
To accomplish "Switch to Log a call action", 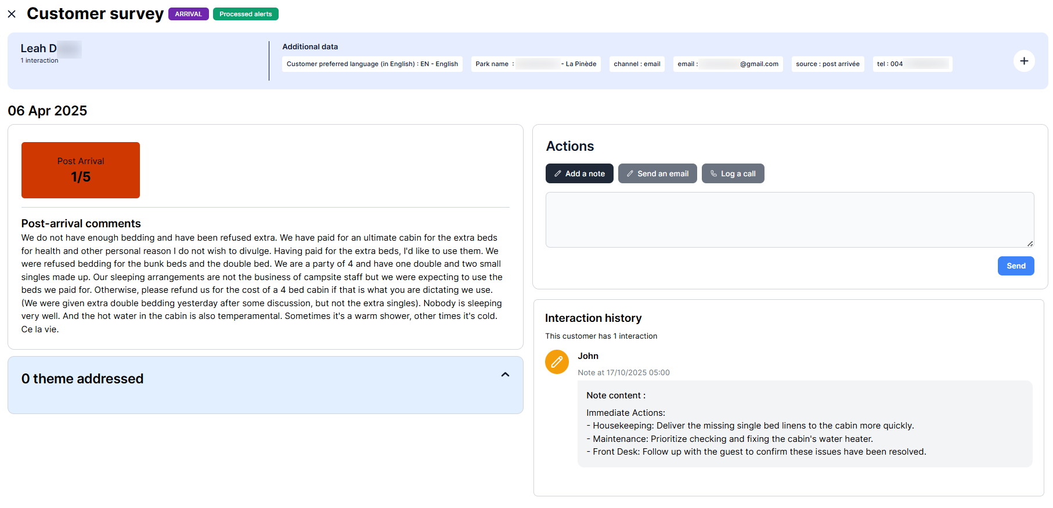I will pyautogui.click(x=733, y=173).
